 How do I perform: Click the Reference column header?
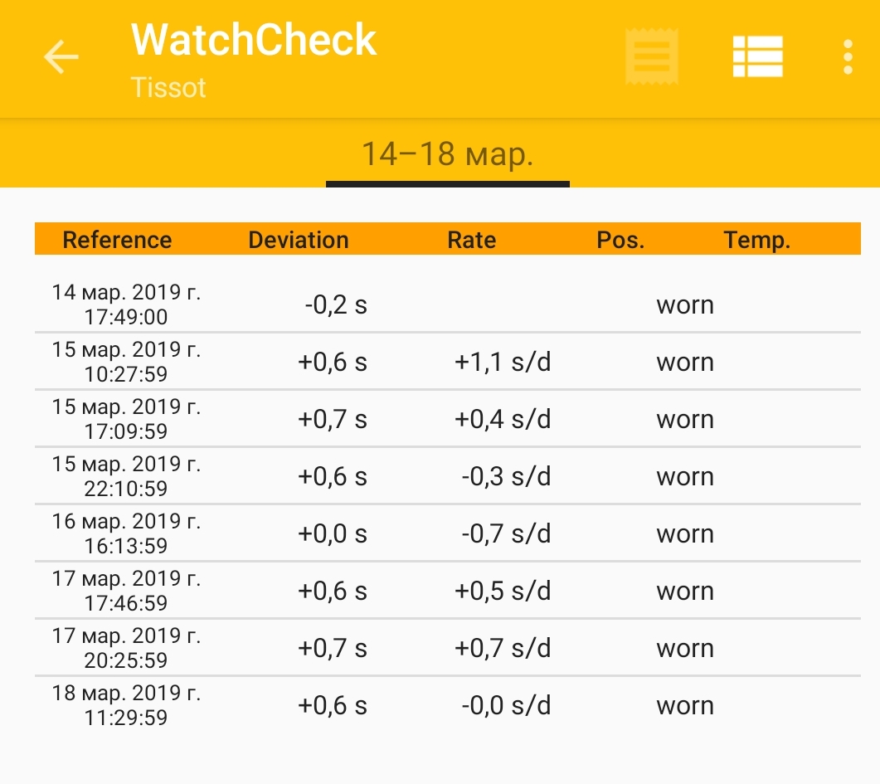point(117,241)
